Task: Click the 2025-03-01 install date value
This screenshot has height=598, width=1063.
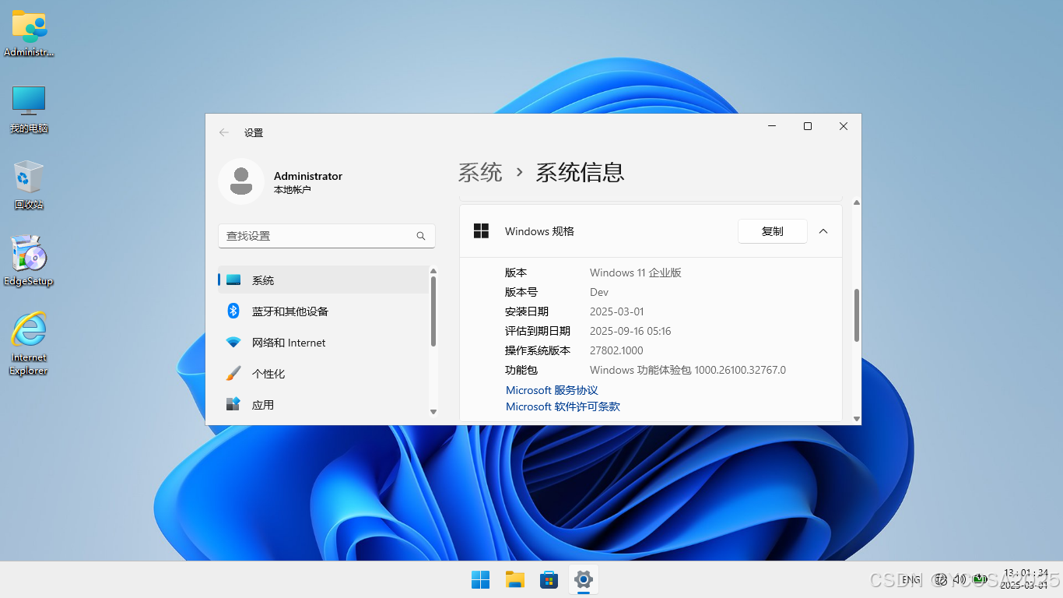Action: pyautogui.click(x=617, y=311)
